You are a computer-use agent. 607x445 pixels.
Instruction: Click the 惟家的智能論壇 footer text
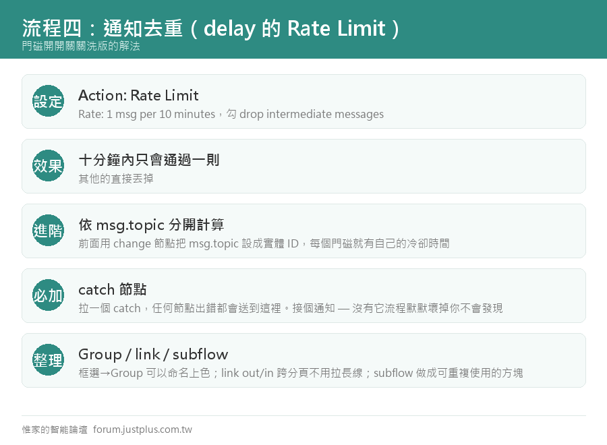pyautogui.click(x=55, y=429)
